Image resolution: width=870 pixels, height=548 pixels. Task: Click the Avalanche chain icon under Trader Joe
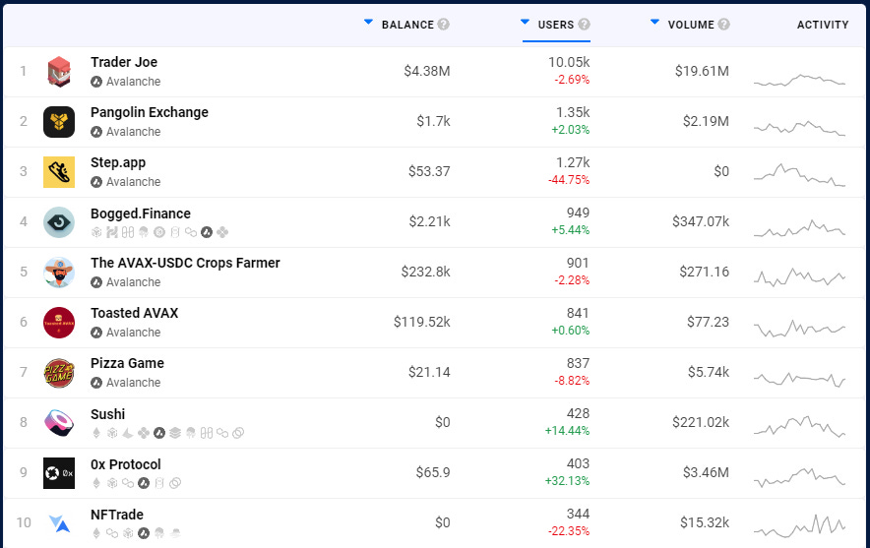(96, 82)
